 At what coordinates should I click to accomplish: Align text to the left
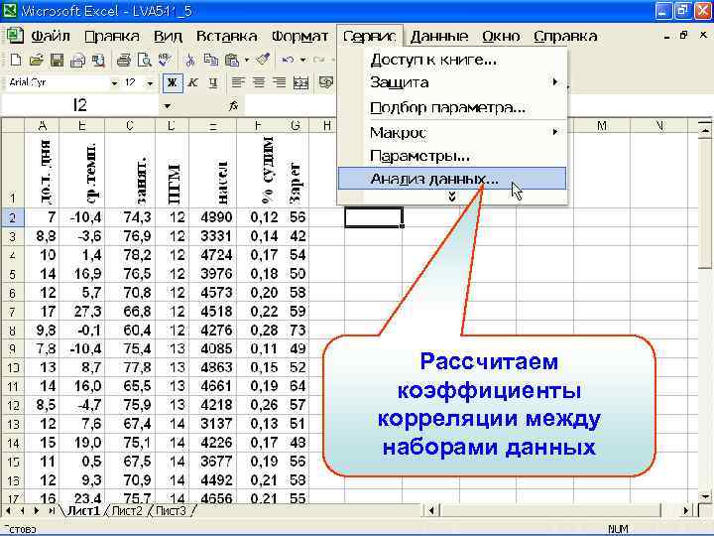tap(238, 83)
